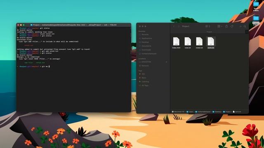Click Desktop in the Finder path bar
Viewport: 264px width, 148px height.
click(217, 112)
